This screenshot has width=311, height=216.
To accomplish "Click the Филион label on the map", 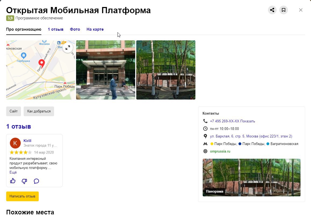I will [x=44, y=44].
